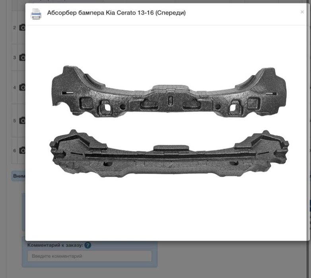Click row number 6 in the table
Image resolution: width=311 pixels, height=278 pixels.
pos(14,151)
